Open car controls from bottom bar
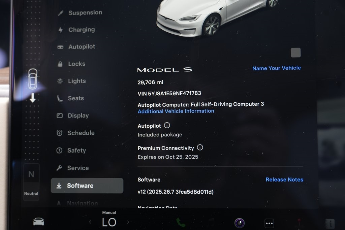This screenshot has height=230, width=345. [x=38, y=222]
